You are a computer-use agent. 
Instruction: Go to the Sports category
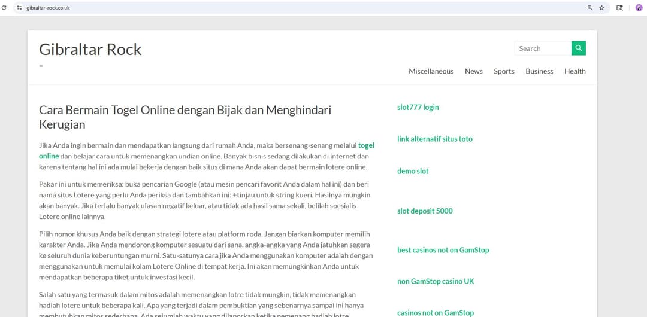tap(504, 71)
